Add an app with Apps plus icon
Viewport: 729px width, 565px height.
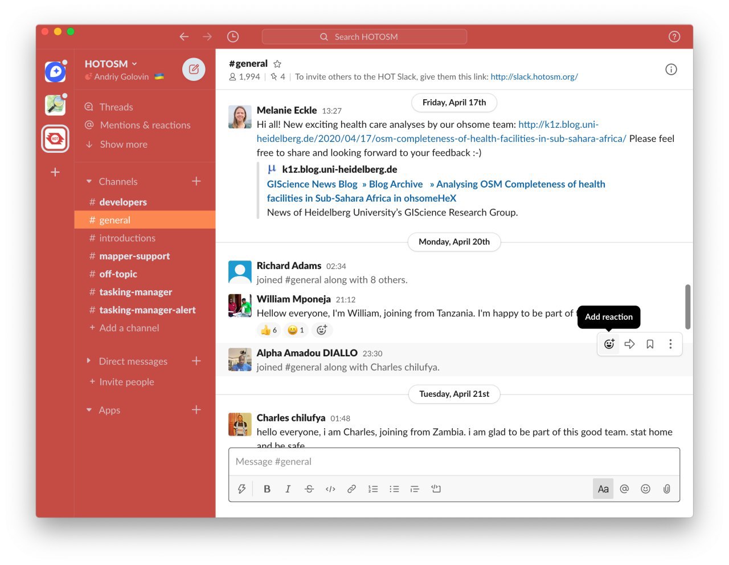point(196,410)
